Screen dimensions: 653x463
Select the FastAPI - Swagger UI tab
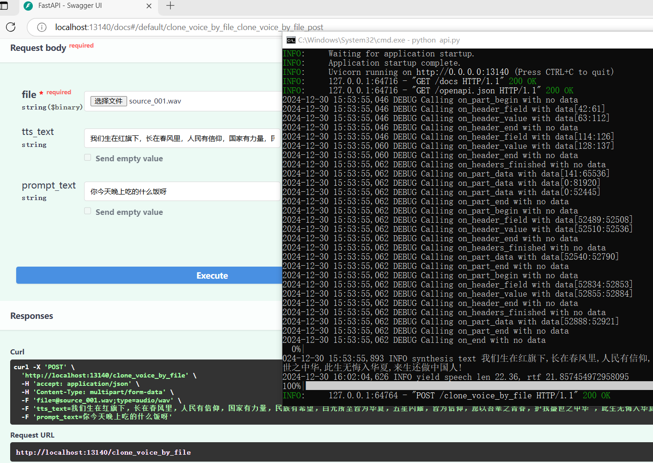(88, 6)
